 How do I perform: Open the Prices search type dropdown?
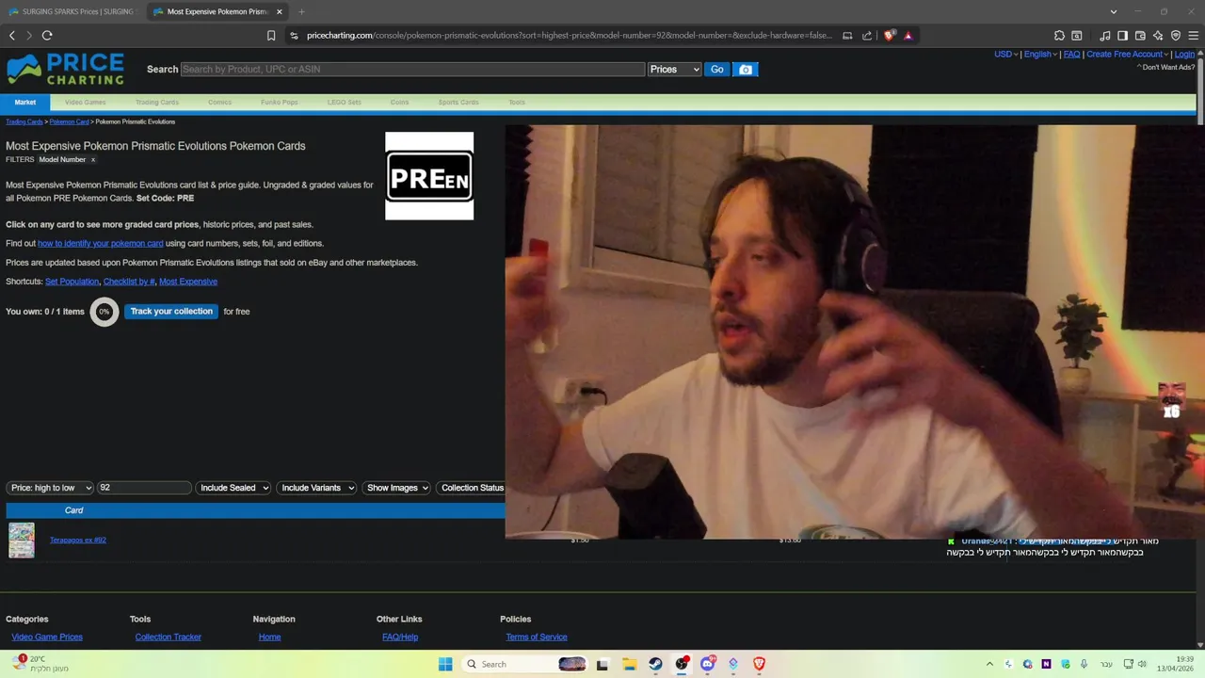tap(675, 70)
